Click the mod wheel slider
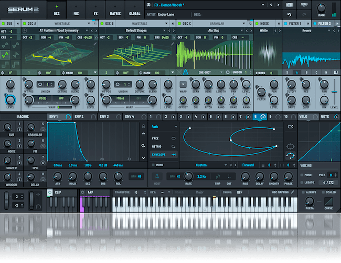 (x=32, y=200)
